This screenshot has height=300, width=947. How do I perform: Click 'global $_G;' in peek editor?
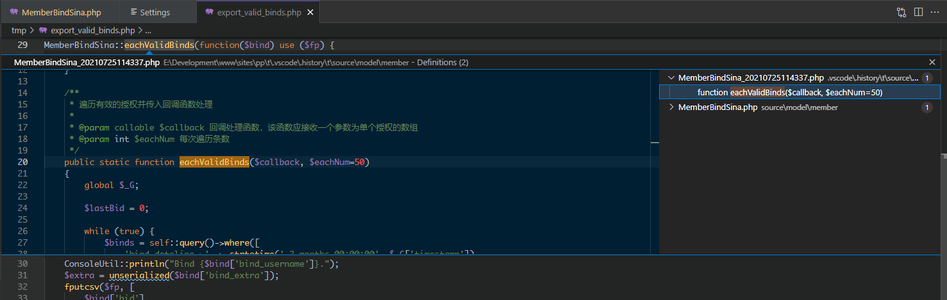[111, 185]
